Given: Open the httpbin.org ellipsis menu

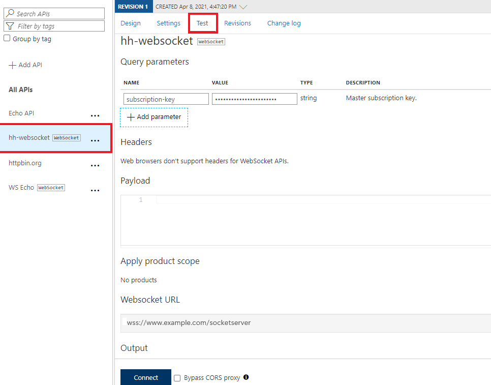Looking at the screenshot, I should point(95,165).
